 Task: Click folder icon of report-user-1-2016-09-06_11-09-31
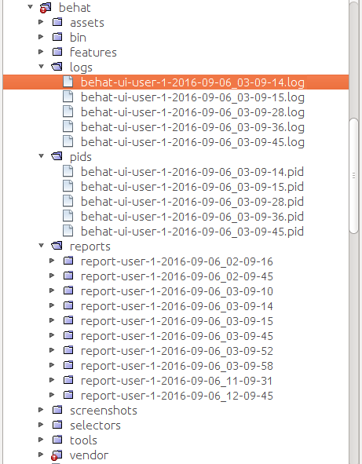click(x=68, y=380)
